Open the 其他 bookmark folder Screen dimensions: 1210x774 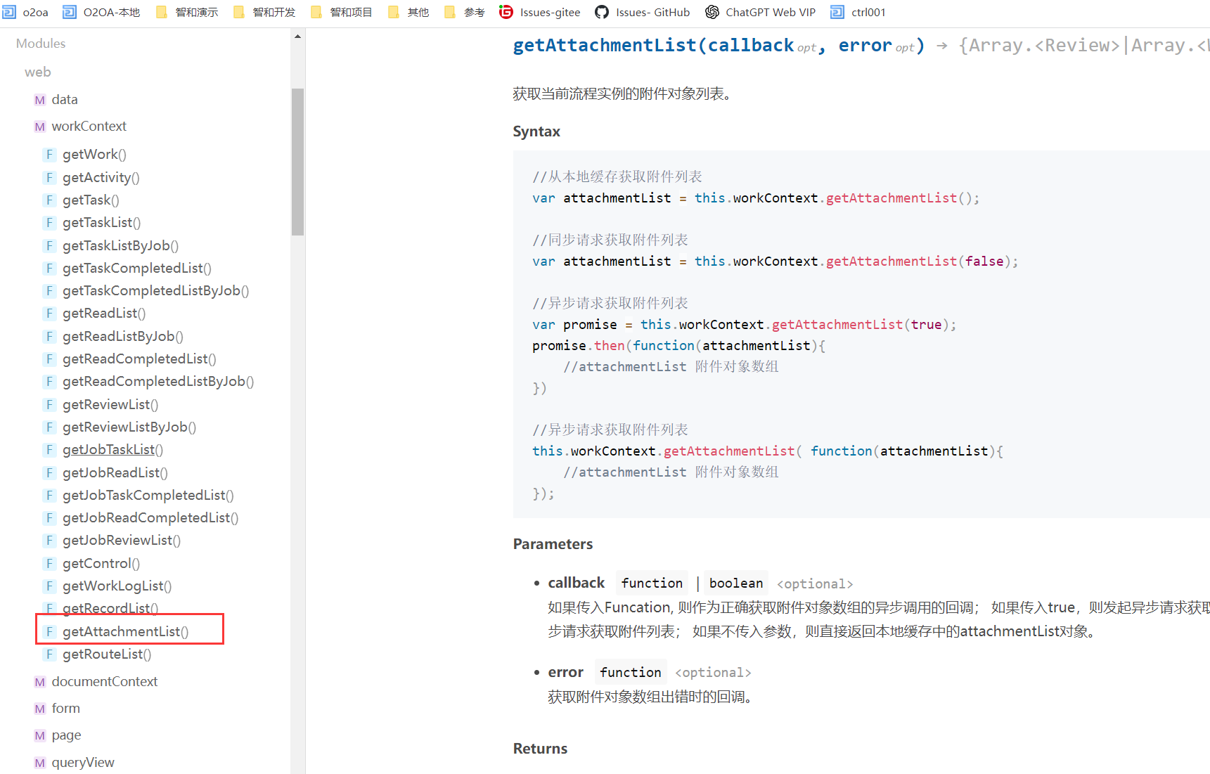pyautogui.click(x=408, y=12)
